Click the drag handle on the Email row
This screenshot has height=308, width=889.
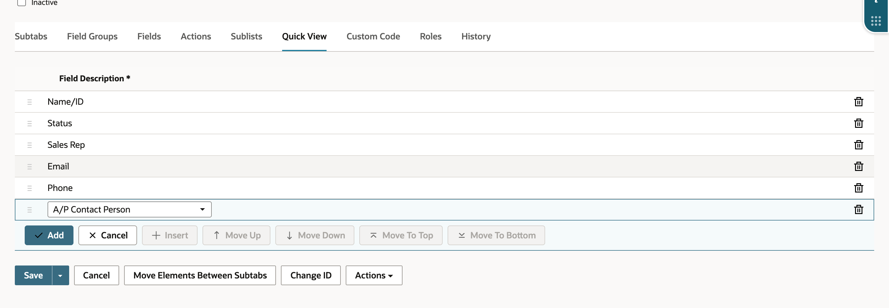coord(29,167)
